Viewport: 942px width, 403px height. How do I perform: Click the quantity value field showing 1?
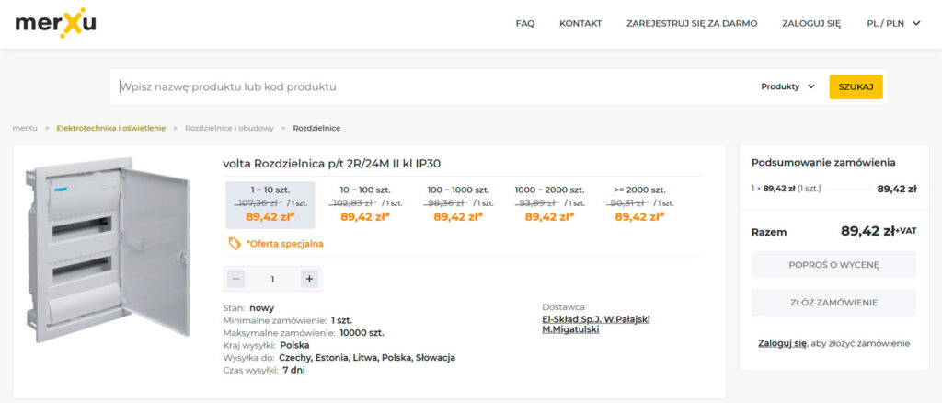pos(272,279)
